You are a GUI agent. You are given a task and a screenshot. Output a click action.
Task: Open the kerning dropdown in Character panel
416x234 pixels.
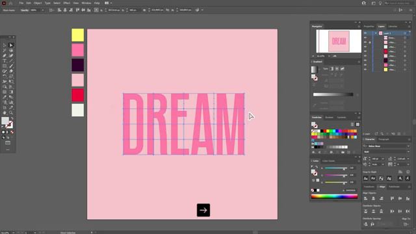point(383,164)
